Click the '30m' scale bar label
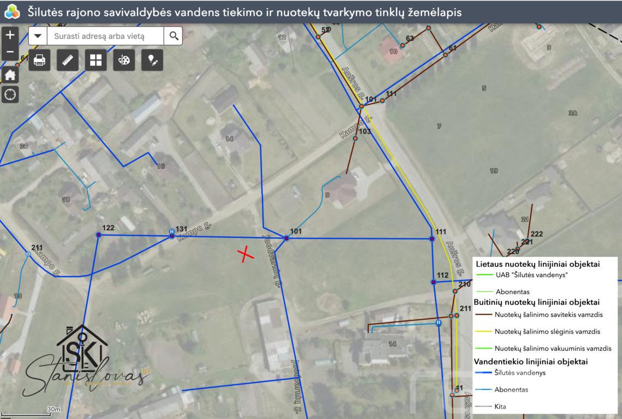 click(54, 409)
